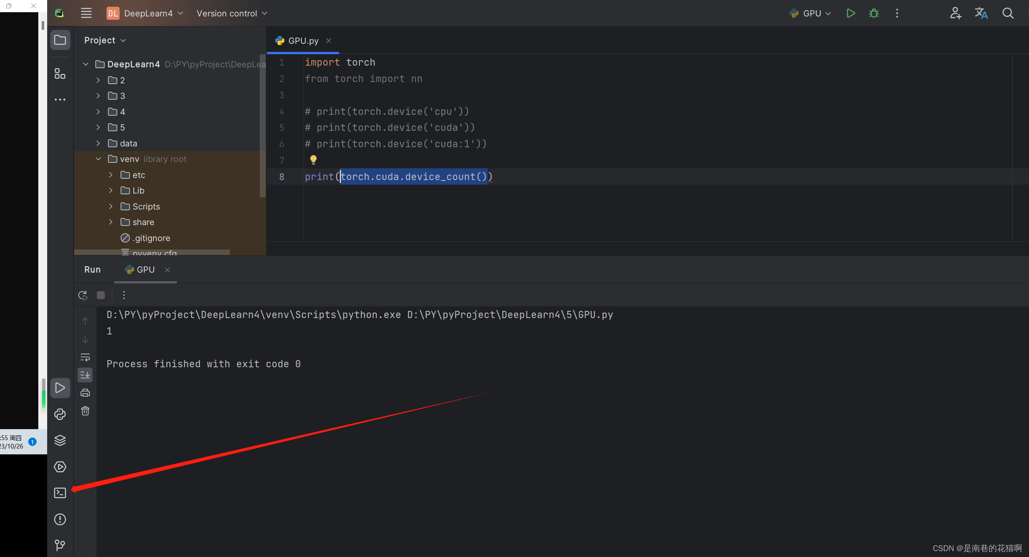Select the .gitignore file
Screen dimensions: 1029x557
tap(146, 238)
